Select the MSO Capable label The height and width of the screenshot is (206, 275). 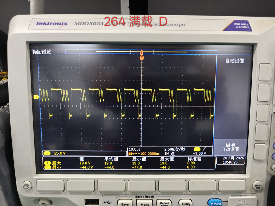coord(242,203)
